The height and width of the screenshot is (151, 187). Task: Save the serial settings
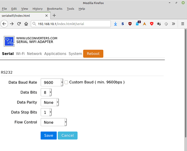click(x=49, y=136)
